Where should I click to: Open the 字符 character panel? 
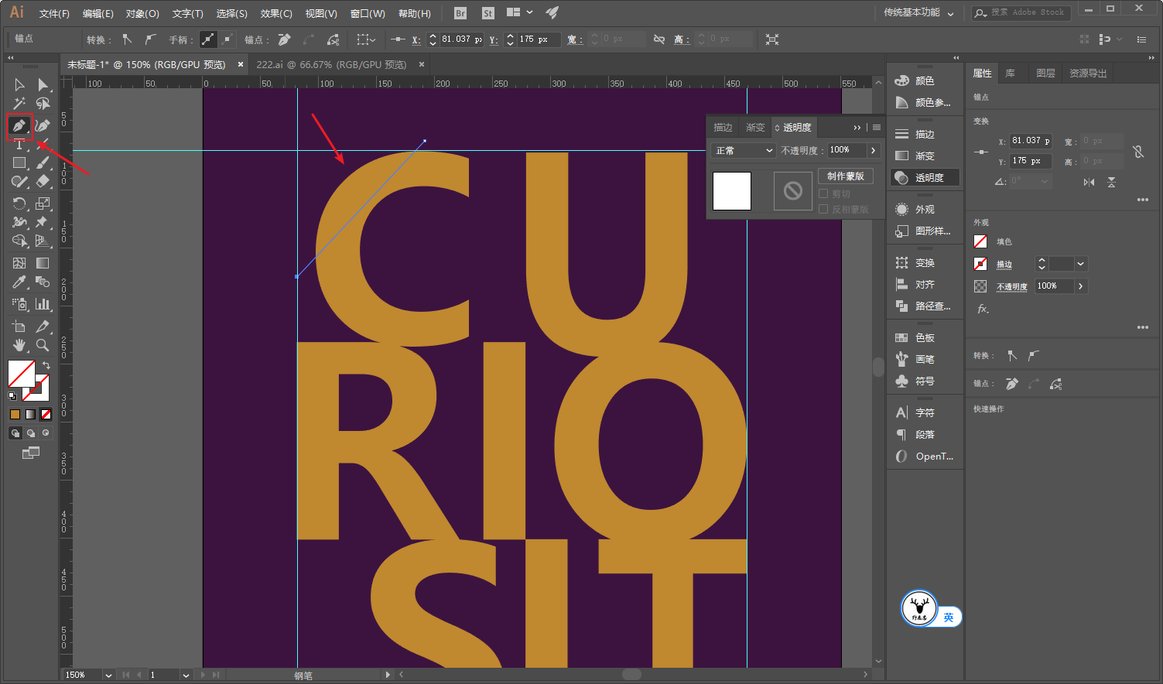point(925,412)
